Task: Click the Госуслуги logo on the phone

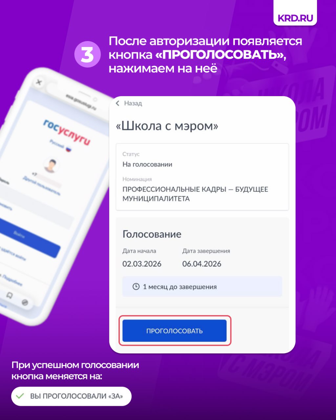Action: tap(66, 132)
